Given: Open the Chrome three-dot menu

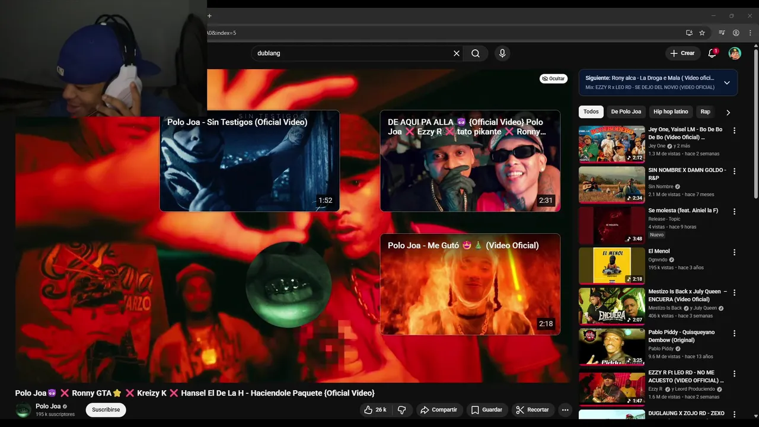Looking at the screenshot, I should pos(750,33).
